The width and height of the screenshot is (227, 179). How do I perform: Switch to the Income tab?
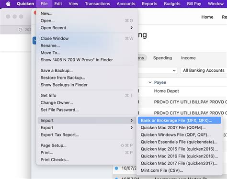pos(188,58)
